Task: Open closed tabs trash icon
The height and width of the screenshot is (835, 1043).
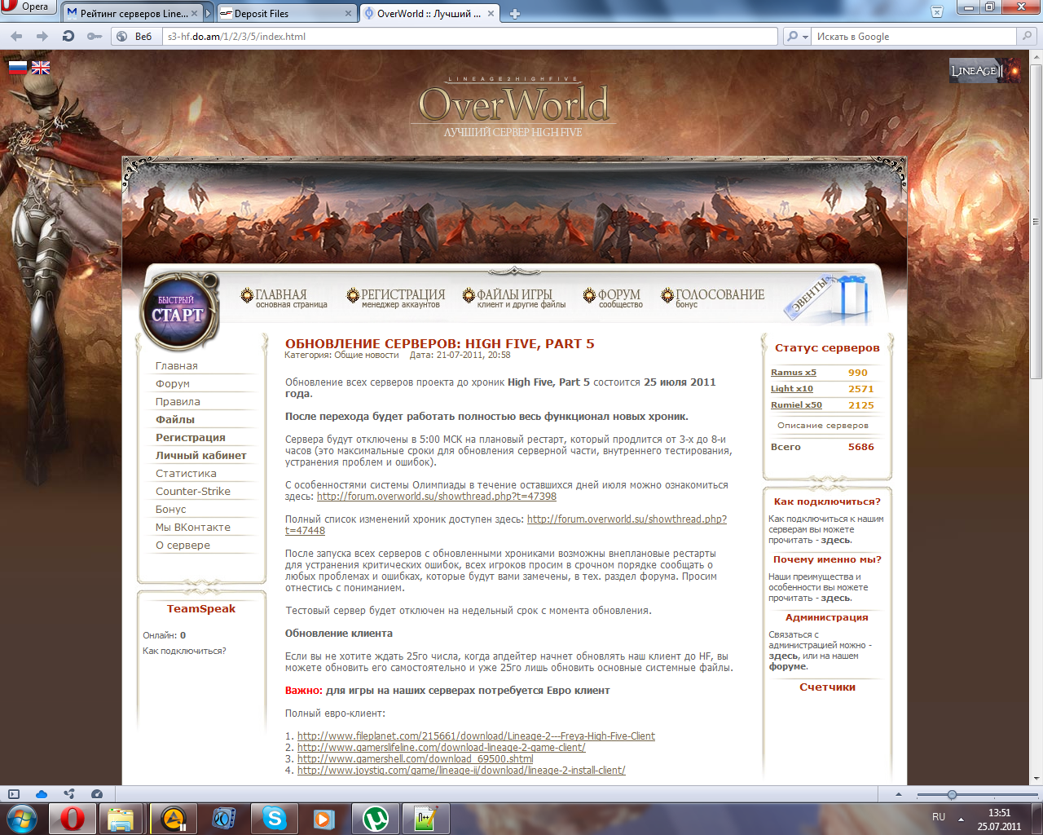Action: click(937, 12)
